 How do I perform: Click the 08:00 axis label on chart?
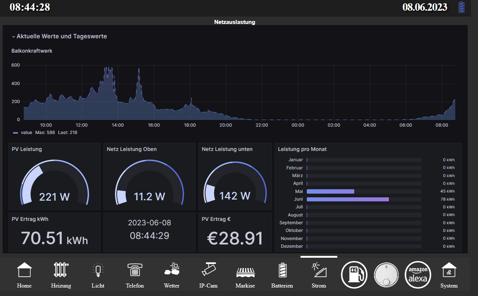click(x=442, y=125)
